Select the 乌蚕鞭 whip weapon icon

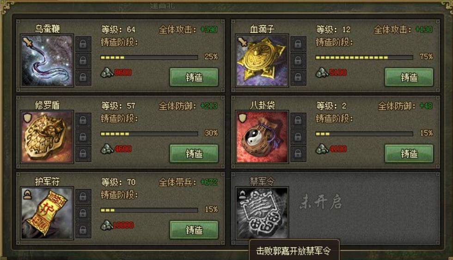click(47, 61)
